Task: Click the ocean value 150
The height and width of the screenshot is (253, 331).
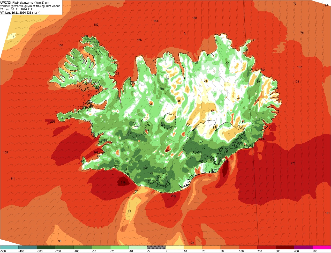Action: tap(61, 45)
